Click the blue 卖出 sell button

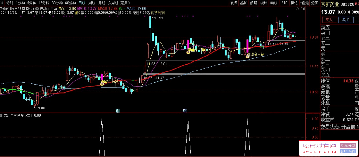(x=346, y=20)
